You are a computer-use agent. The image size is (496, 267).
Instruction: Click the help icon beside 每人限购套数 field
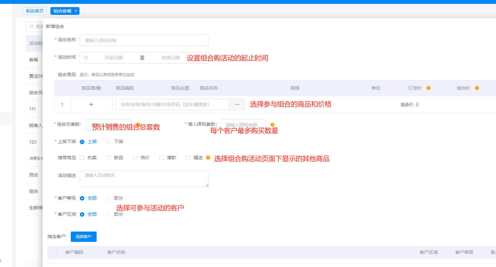point(272,125)
